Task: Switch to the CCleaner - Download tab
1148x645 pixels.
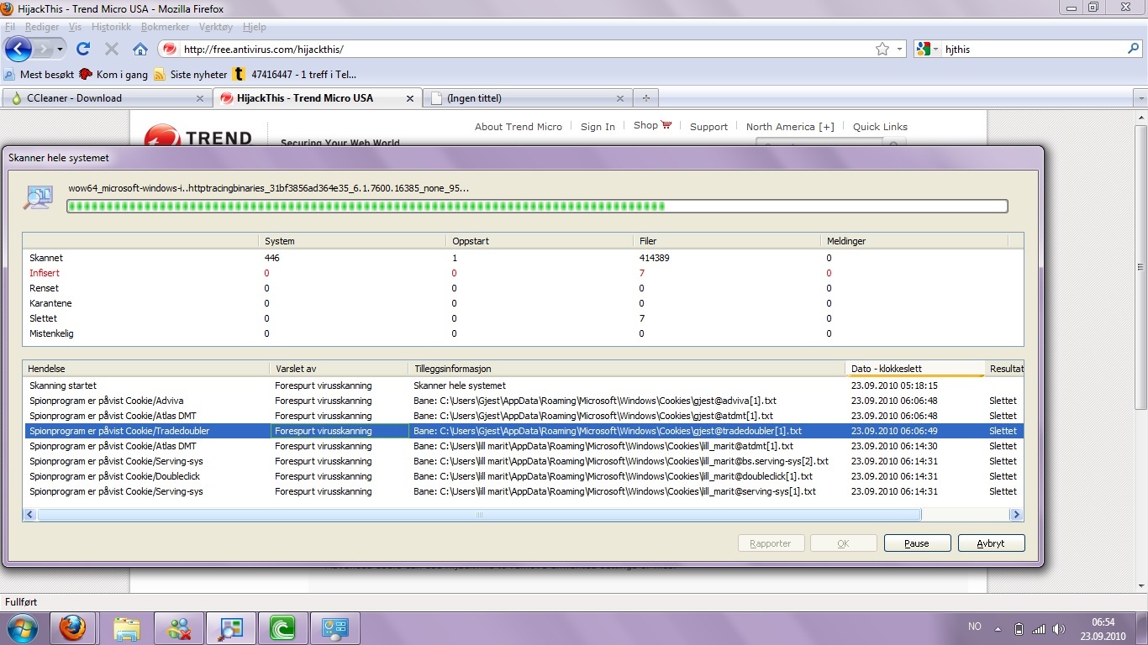Action: (107, 98)
